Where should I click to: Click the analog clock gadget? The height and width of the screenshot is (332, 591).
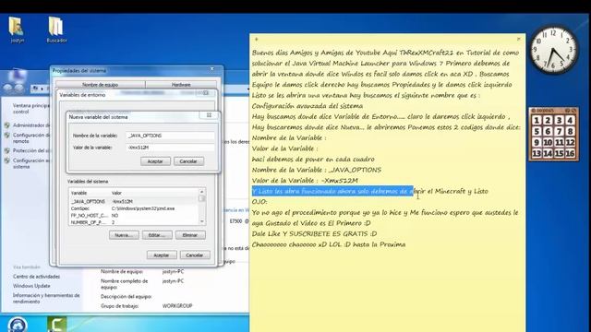[x=553, y=50]
